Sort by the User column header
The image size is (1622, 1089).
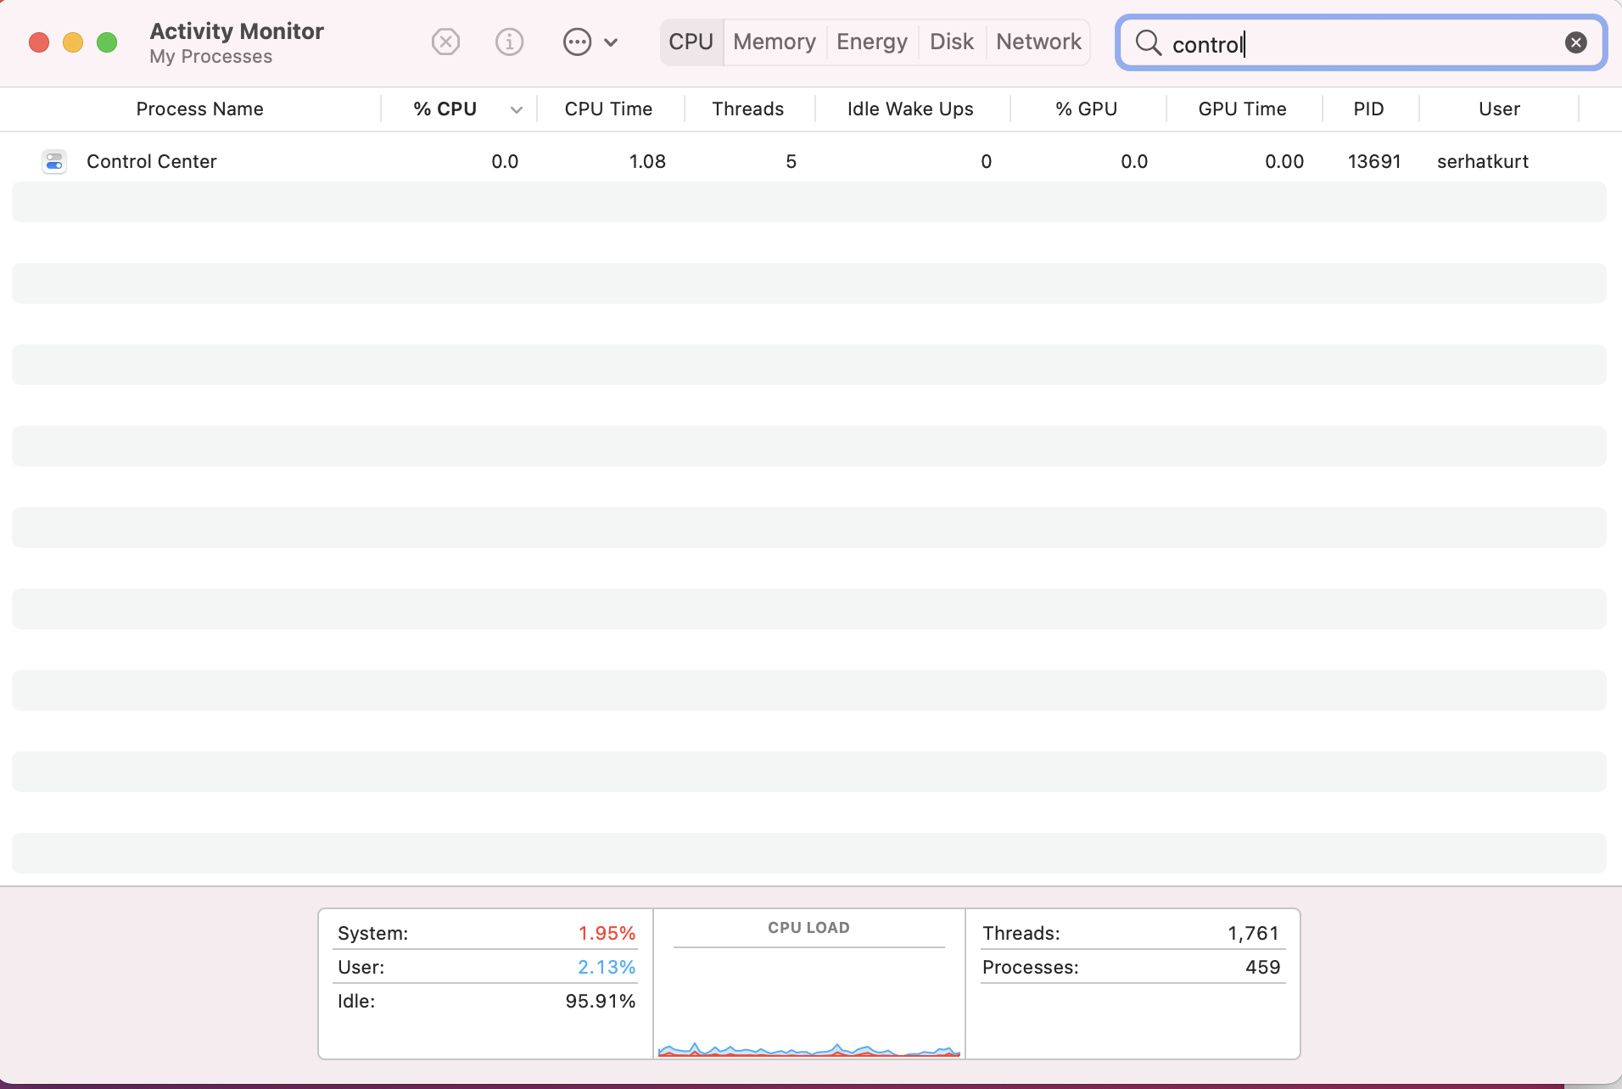(x=1499, y=109)
